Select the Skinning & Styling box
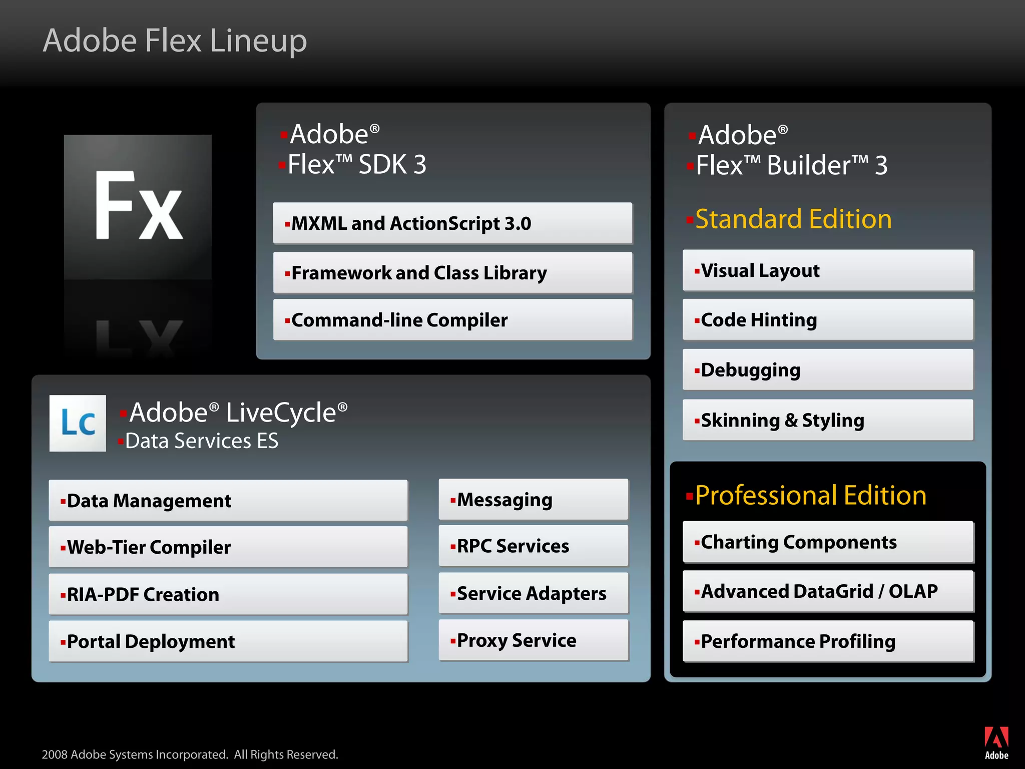This screenshot has height=769, width=1025. 828,420
